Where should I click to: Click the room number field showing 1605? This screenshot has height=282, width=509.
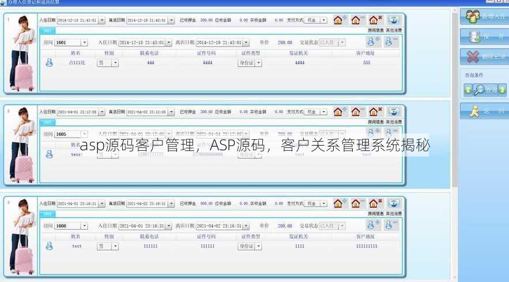pos(67,134)
